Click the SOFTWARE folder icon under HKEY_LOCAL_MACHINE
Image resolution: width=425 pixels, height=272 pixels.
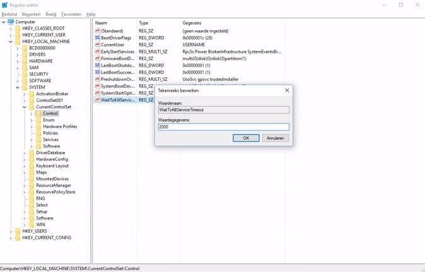click(25, 81)
